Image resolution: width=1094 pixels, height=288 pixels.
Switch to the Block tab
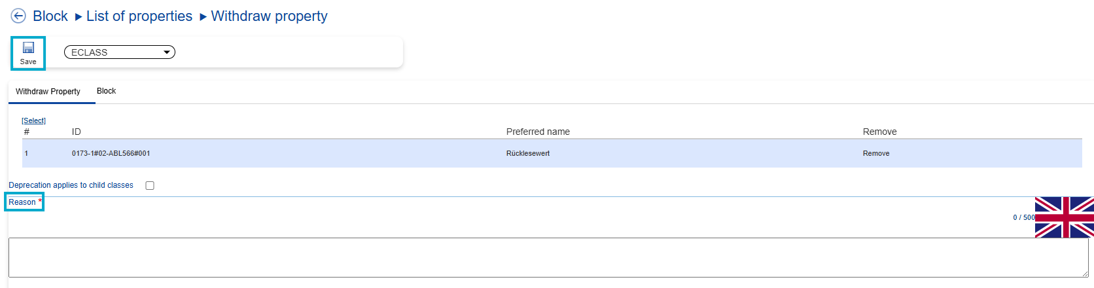[x=106, y=91]
